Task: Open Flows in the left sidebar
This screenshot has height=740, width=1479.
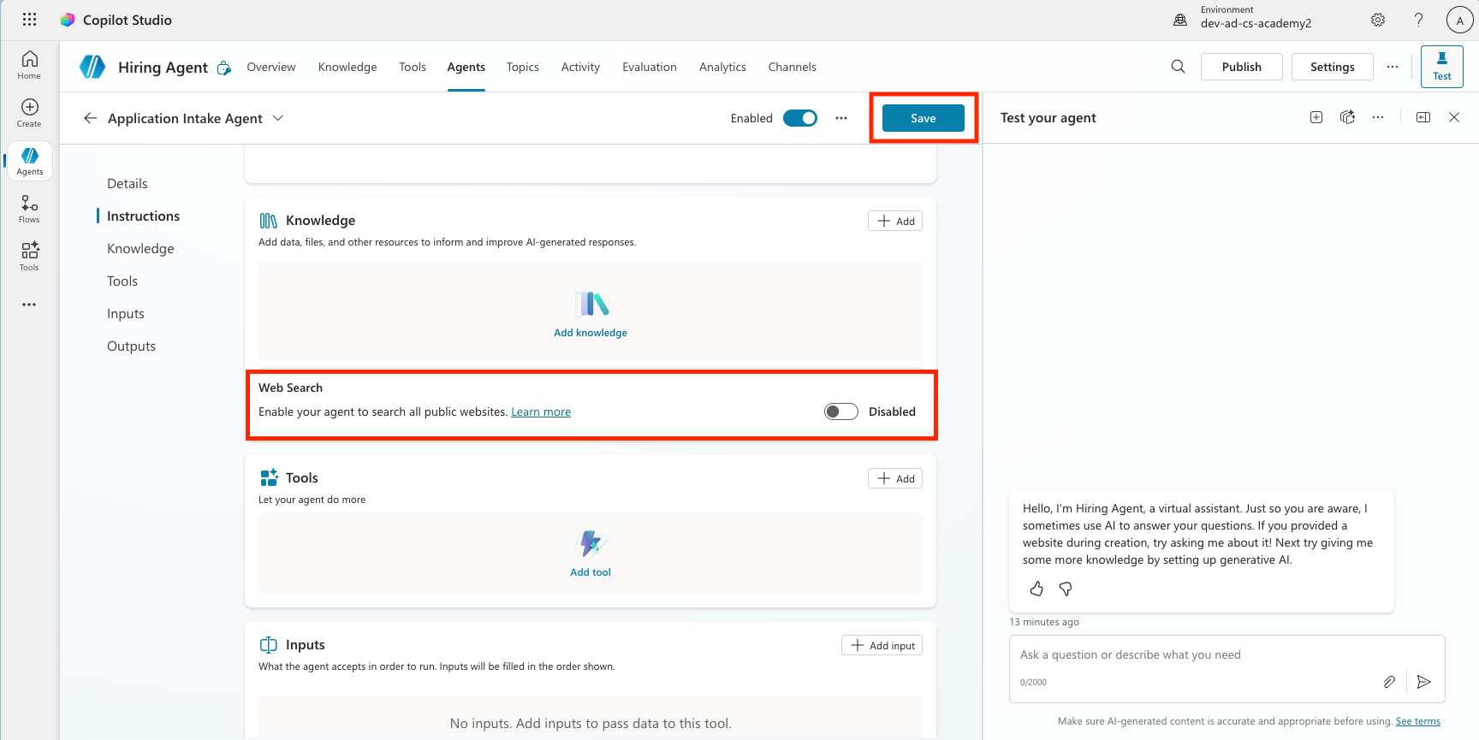Action: [29, 209]
